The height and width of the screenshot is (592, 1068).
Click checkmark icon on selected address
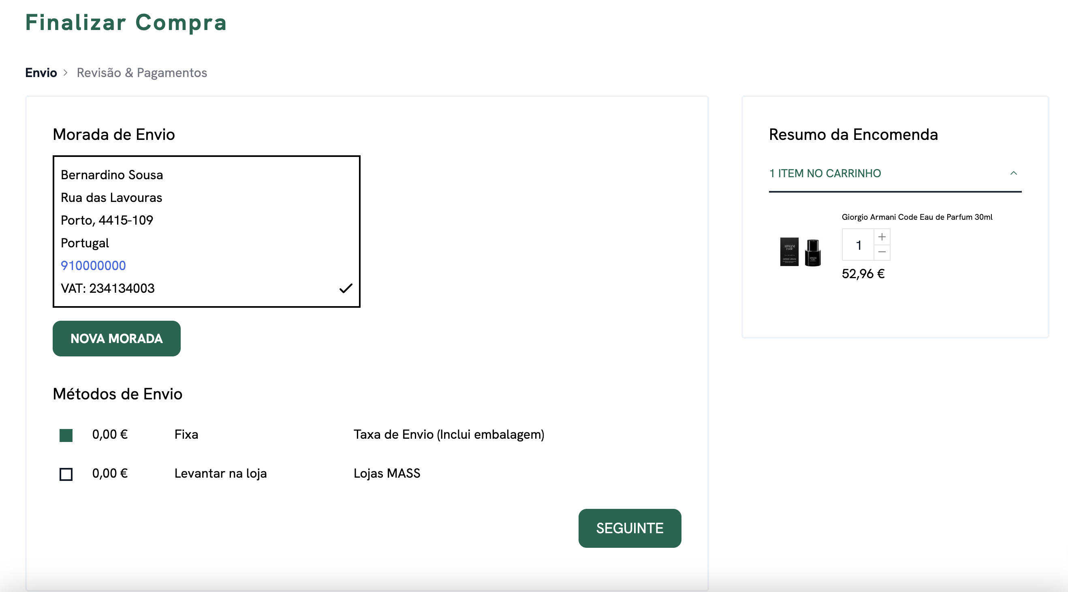(x=345, y=288)
